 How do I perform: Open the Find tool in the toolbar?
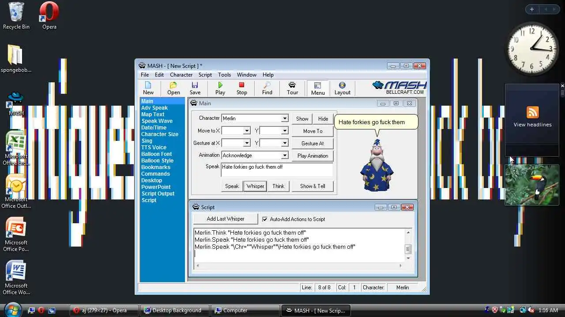click(x=267, y=88)
